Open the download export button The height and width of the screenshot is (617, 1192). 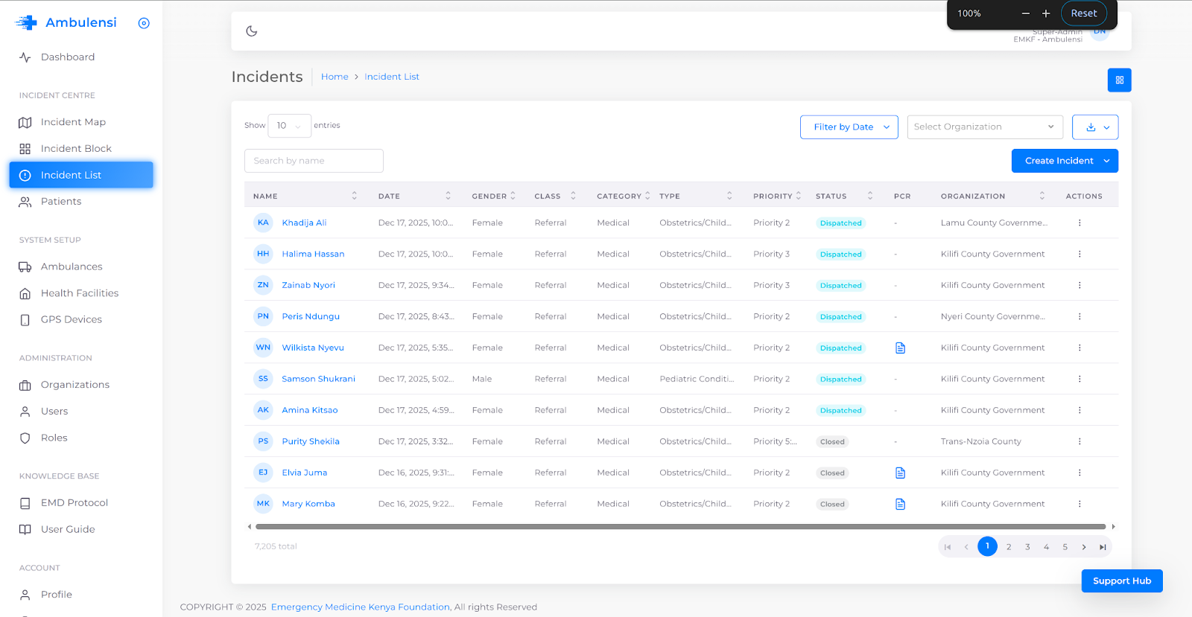pyautogui.click(x=1094, y=127)
